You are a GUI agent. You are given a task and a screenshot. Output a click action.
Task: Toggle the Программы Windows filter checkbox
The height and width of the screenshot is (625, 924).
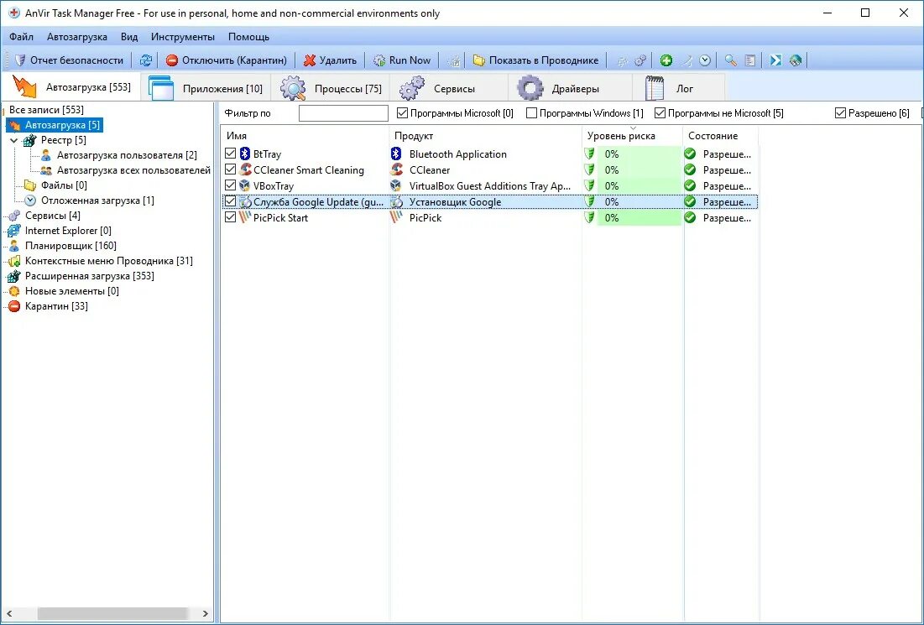[531, 112]
